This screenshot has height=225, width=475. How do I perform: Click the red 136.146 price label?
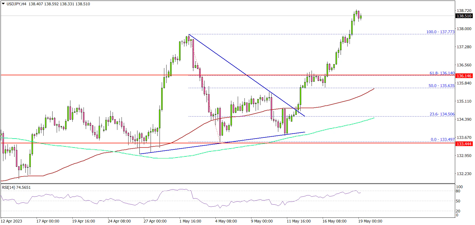tap(464, 76)
